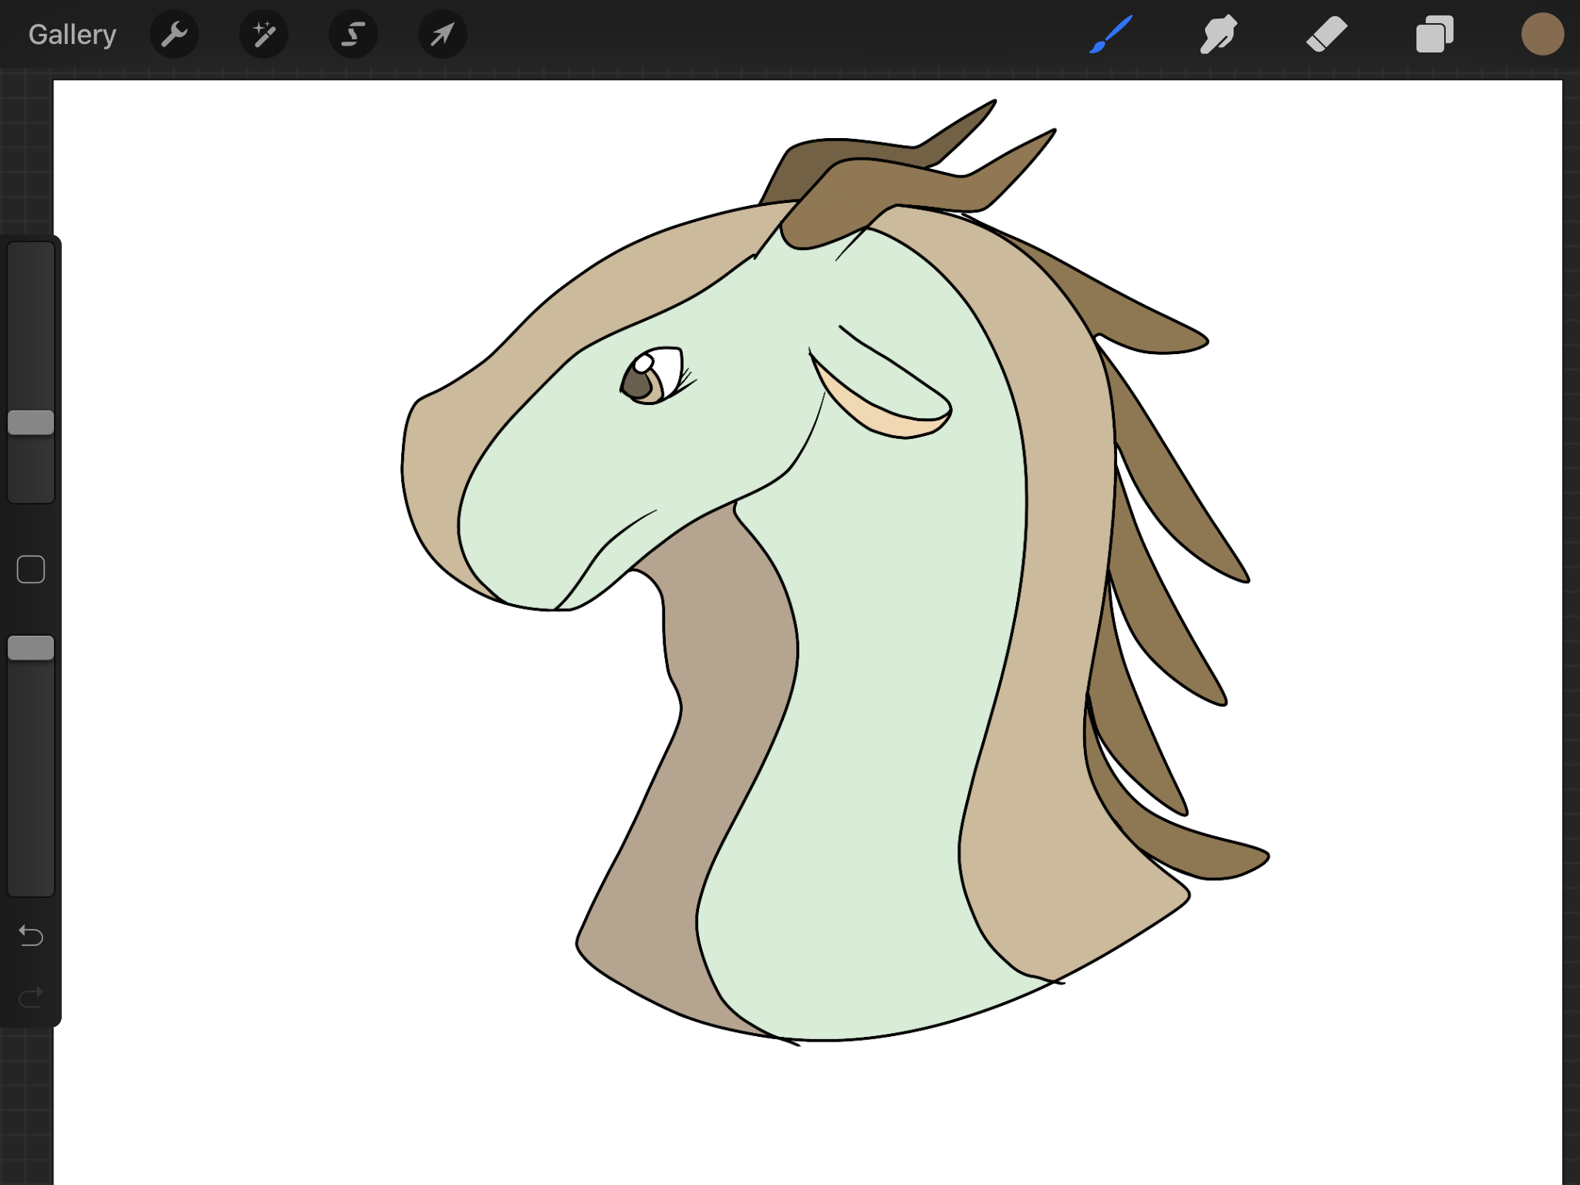The height and width of the screenshot is (1185, 1580).
Task: Open the Adjustments magic wand menu
Action: pos(264,35)
